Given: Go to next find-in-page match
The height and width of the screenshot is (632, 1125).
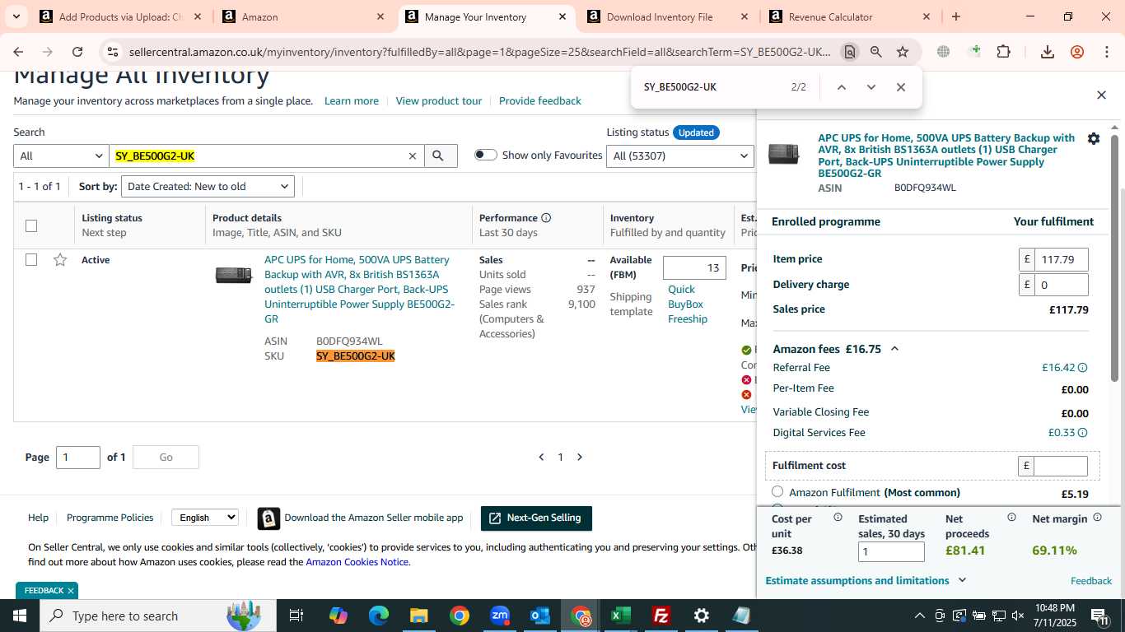Looking at the screenshot, I should (x=871, y=87).
